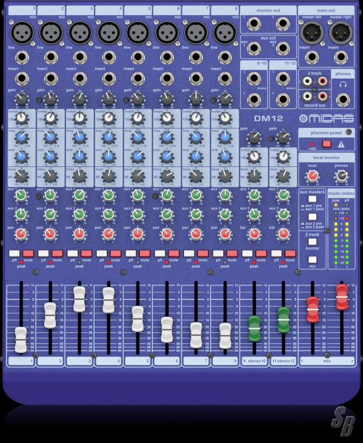
Task: Click the channel 1 XLR mic input
Action: [22, 33]
